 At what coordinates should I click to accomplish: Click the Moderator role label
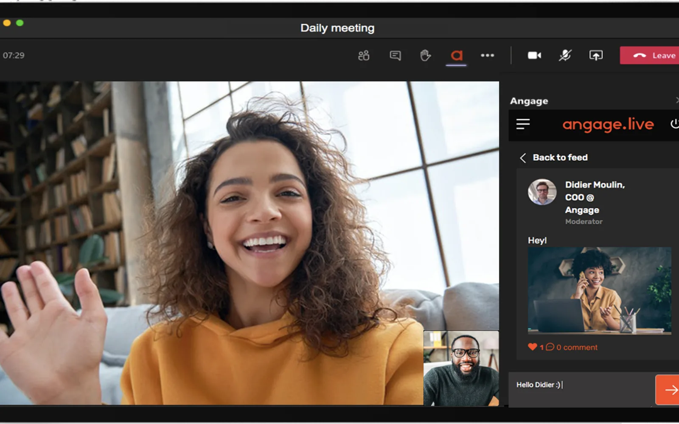(x=584, y=221)
